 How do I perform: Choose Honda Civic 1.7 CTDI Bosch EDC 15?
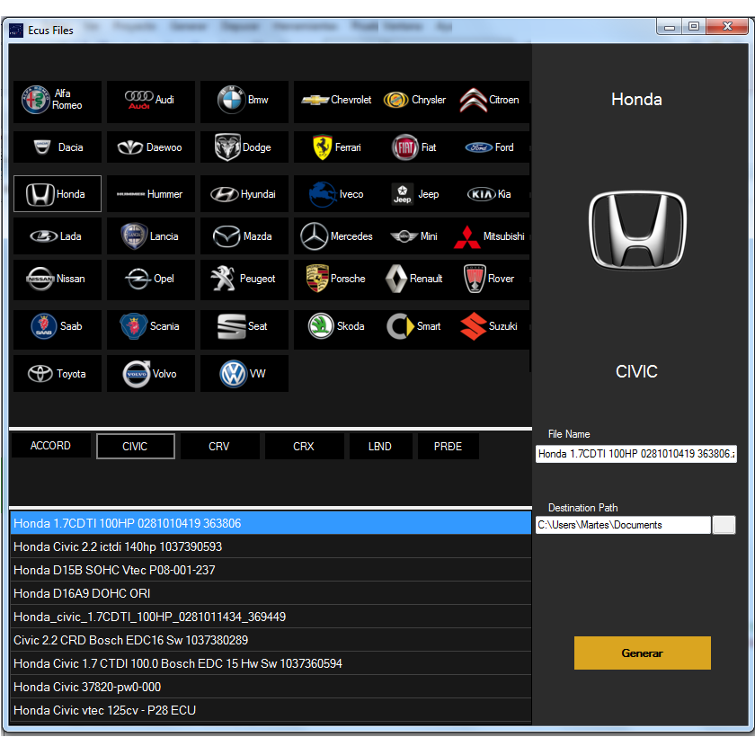[271, 663]
